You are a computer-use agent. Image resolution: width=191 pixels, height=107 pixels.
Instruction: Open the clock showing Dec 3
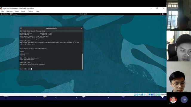[83, 14]
